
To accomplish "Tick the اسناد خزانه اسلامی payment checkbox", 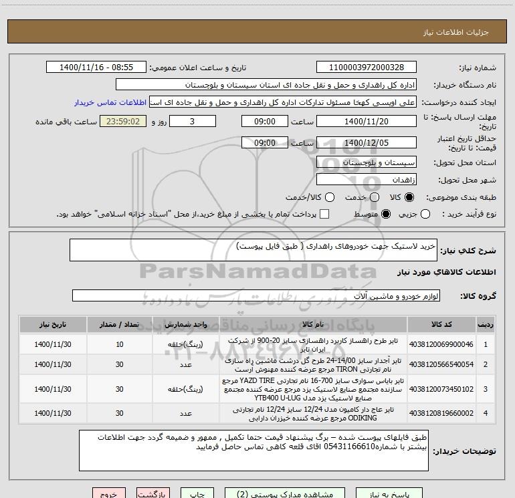I will pyautogui.click(x=324, y=214).
